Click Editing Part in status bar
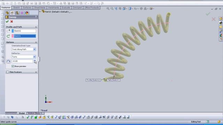 click(x=196, y=122)
